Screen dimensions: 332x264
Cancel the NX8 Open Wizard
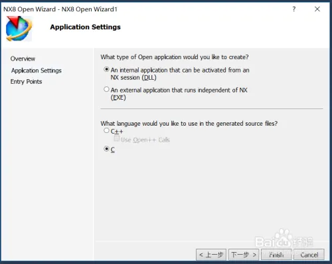(309, 255)
